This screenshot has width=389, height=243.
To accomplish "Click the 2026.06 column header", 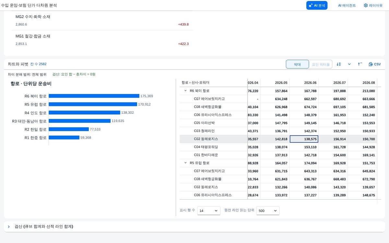I will point(304,83).
